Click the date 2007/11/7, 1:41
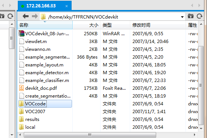Screen dimensions: 207x138 [x=149, y=112]
